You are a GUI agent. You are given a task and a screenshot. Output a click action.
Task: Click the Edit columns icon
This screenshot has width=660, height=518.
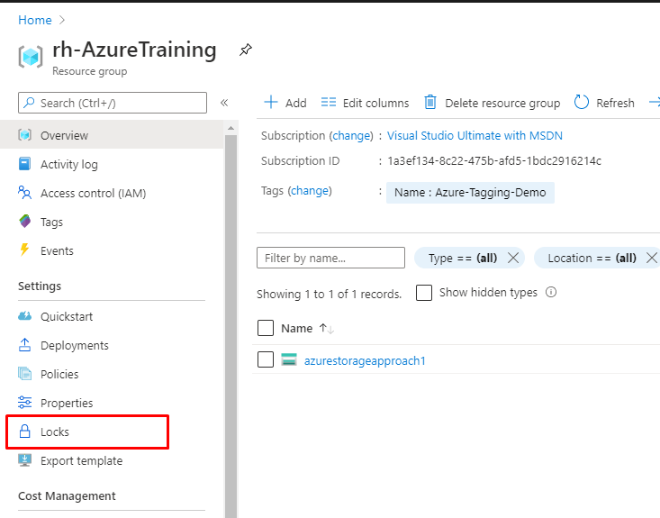tap(329, 103)
